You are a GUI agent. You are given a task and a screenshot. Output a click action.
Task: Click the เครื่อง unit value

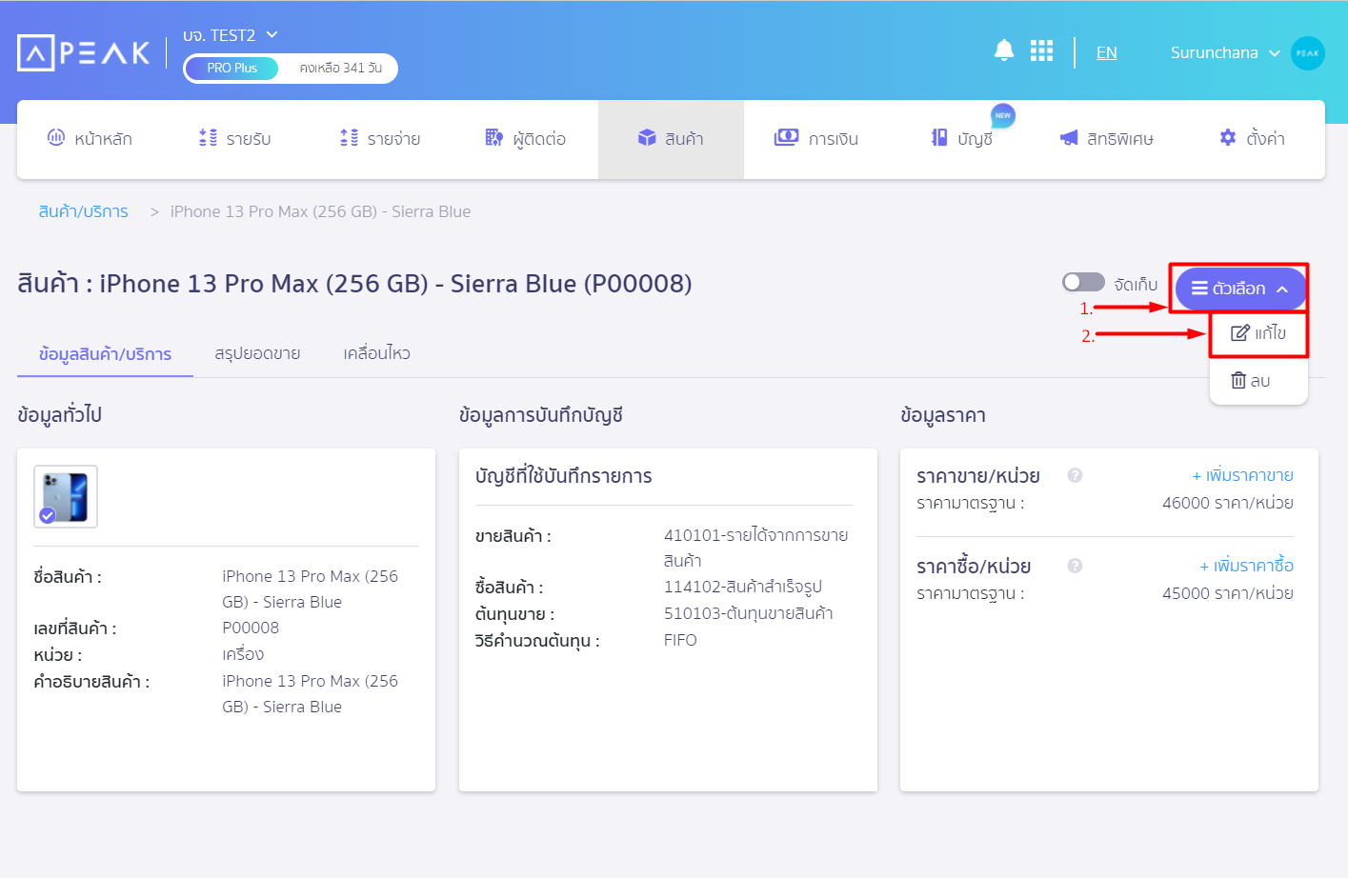(x=243, y=654)
